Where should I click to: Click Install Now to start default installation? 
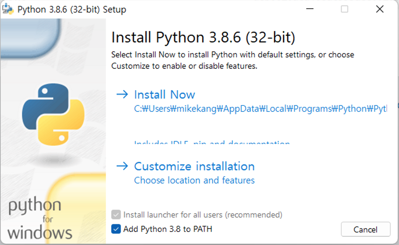165,95
